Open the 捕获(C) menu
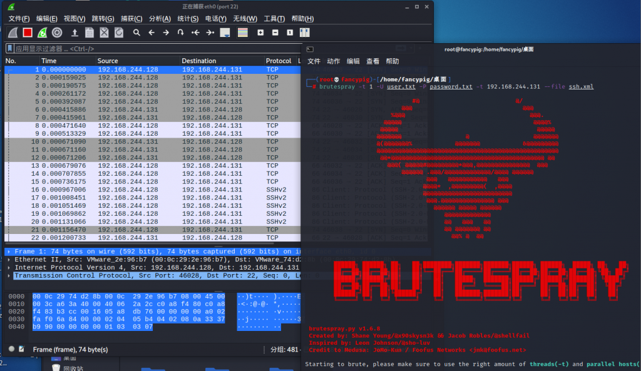This screenshot has height=371, width=641. pyautogui.click(x=131, y=19)
